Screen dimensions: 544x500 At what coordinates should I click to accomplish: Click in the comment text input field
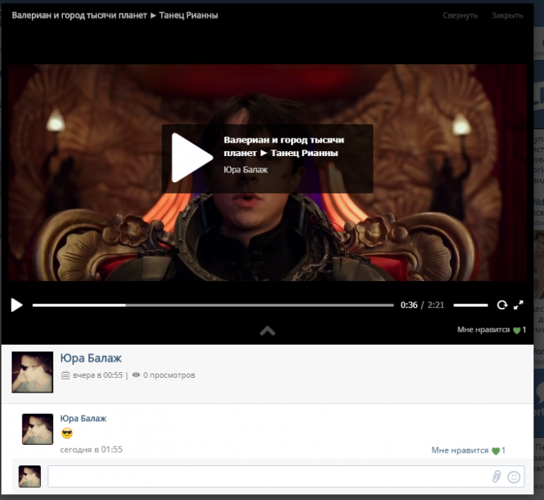point(268,477)
